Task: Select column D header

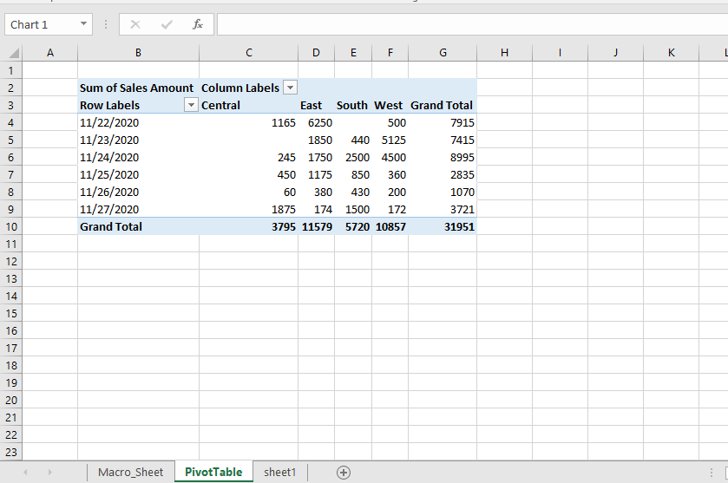Action: click(x=316, y=52)
